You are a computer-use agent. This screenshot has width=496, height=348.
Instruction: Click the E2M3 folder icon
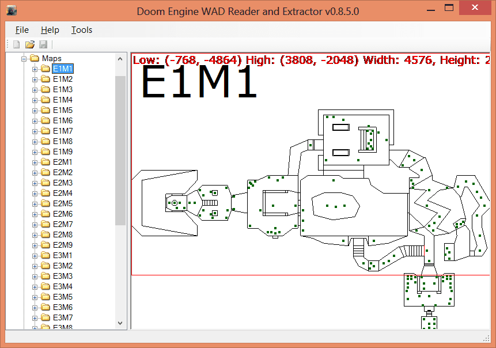[46, 183]
